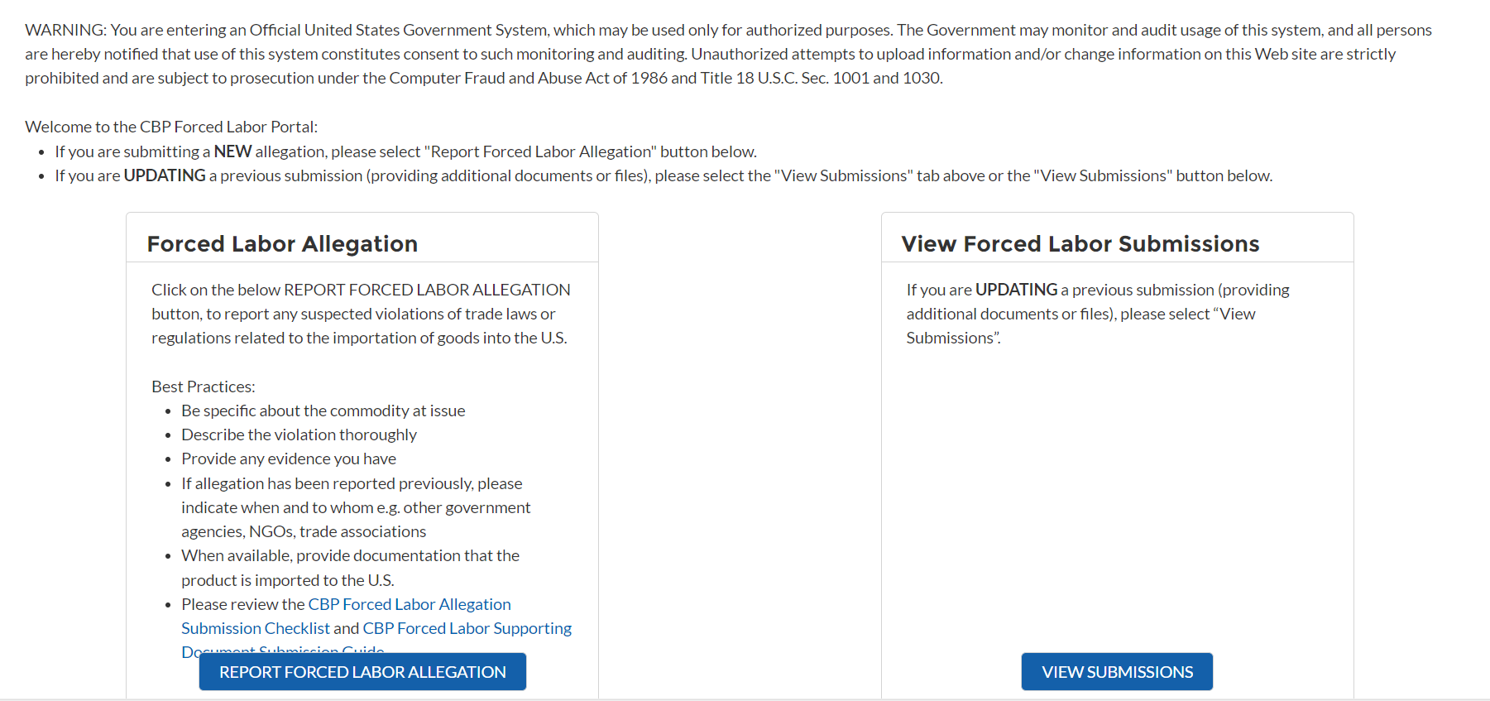This screenshot has height=701, width=1490.
Task: Click the Welcome to the CBP Forced Labor Portal text
Action: [x=171, y=127]
